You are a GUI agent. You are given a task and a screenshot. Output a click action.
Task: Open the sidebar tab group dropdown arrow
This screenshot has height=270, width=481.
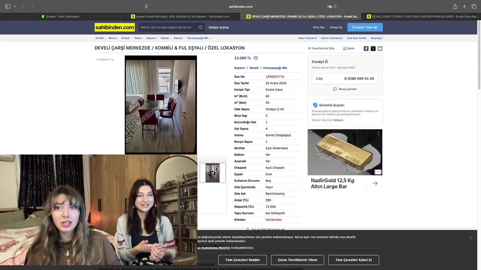click(15, 6)
